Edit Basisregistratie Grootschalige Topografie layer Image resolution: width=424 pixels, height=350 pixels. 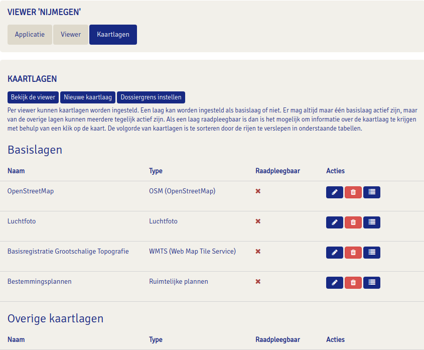tap(335, 253)
